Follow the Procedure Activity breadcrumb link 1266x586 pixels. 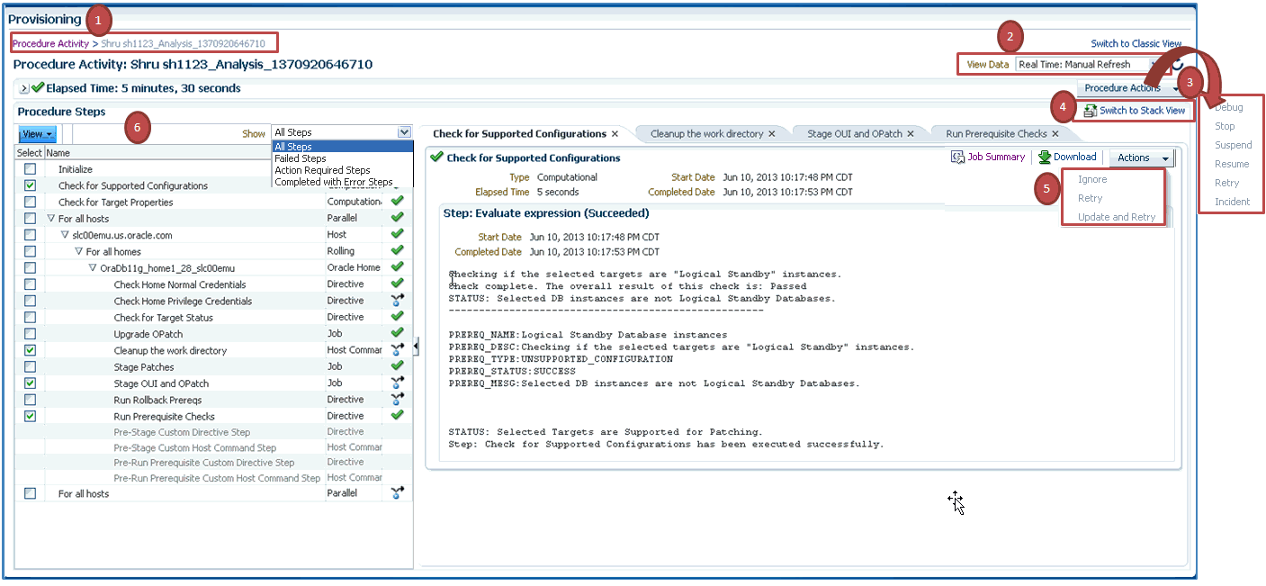point(50,43)
